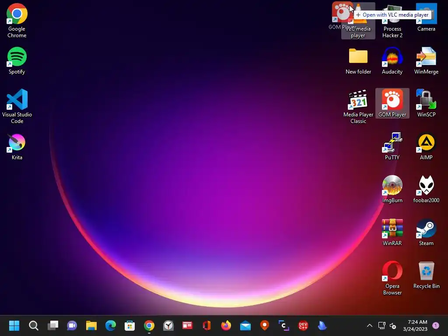Launch Office from the taskbar

[x=207, y=325]
